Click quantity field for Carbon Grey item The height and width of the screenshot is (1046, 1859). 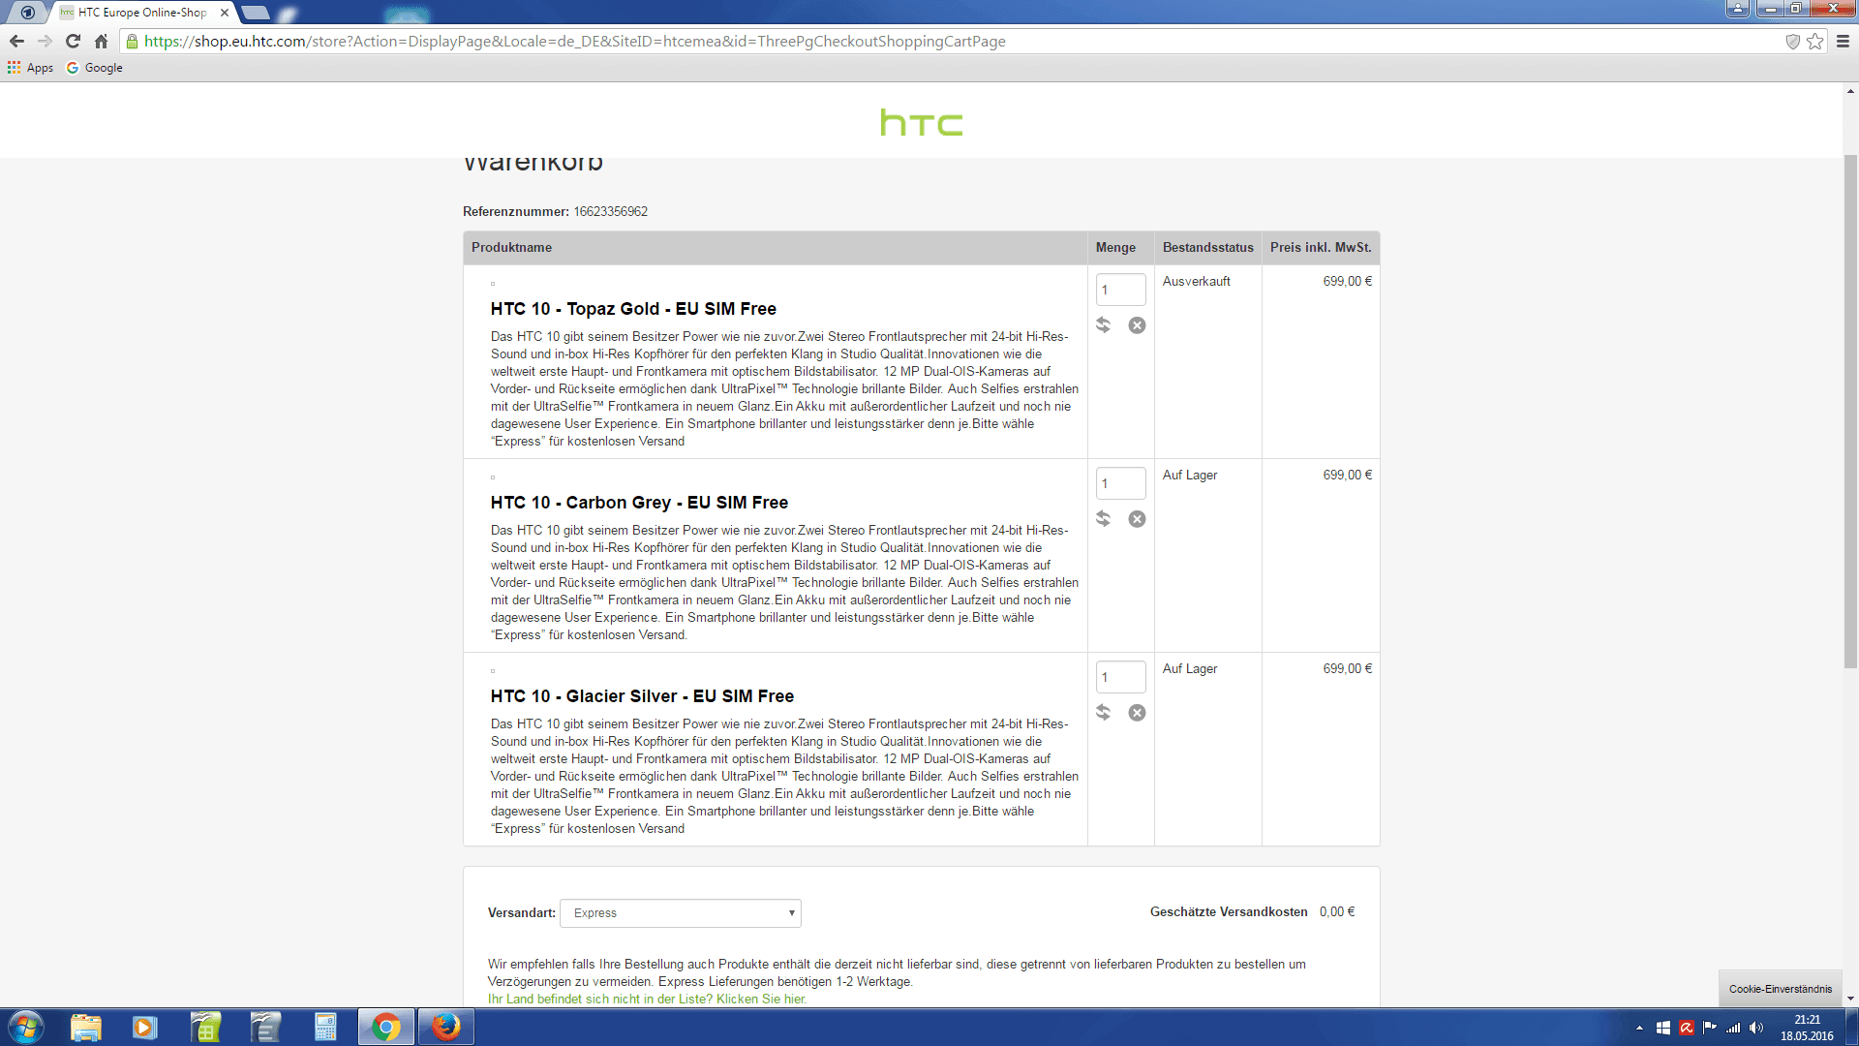(x=1120, y=483)
